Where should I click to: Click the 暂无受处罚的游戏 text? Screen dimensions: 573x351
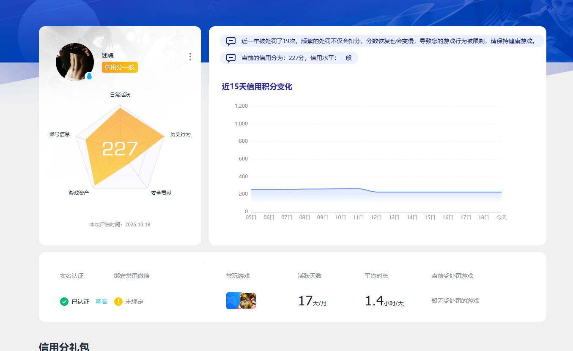(x=455, y=301)
